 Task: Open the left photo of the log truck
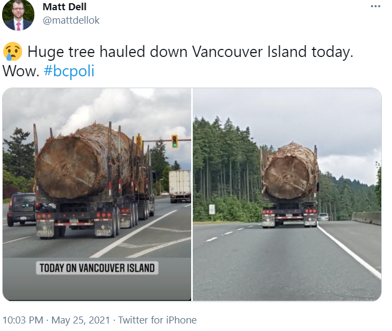click(97, 194)
